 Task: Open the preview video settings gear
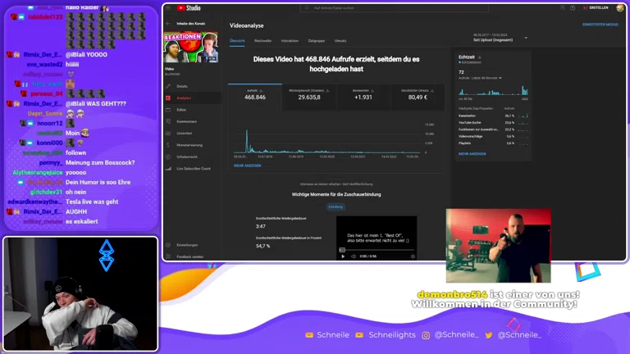point(413,256)
